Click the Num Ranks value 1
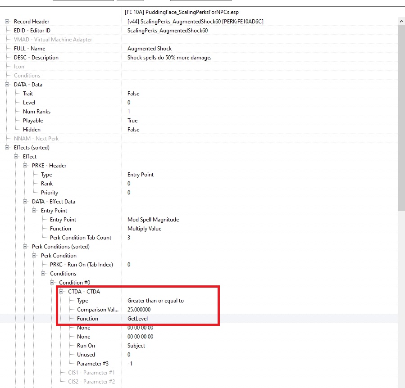 [x=129, y=112]
